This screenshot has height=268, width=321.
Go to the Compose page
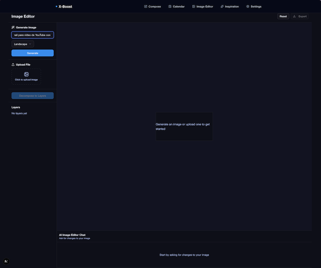click(154, 6)
